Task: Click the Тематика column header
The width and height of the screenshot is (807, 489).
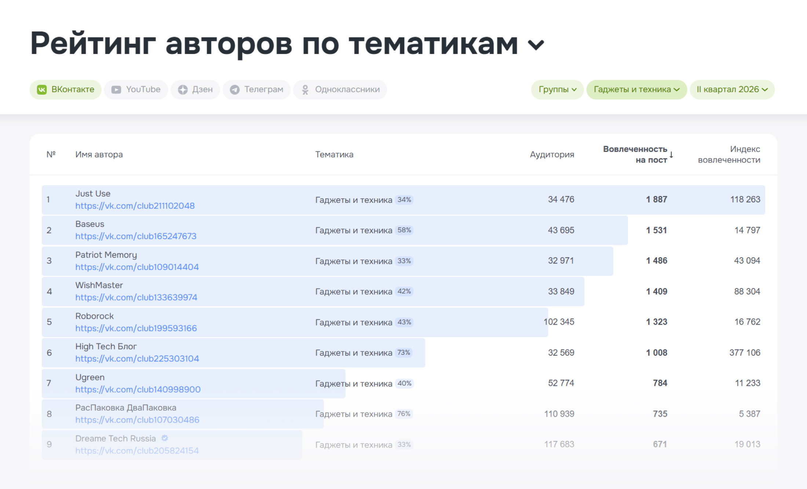Action: 334,154
